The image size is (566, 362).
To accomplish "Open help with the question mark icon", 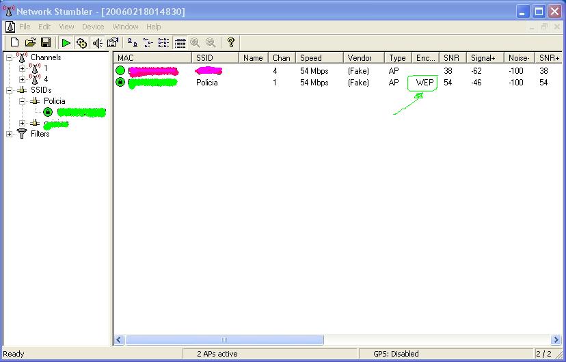I will 231,42.
